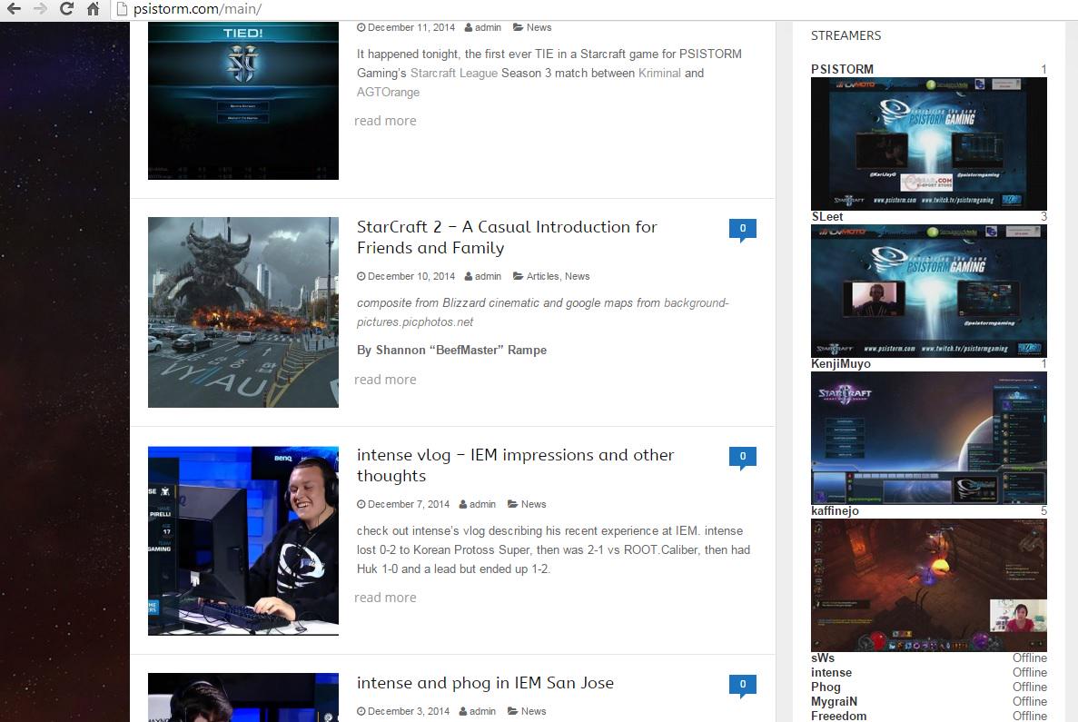
Task: Click folder icon on December 3 post
Action: click(512, 711)
